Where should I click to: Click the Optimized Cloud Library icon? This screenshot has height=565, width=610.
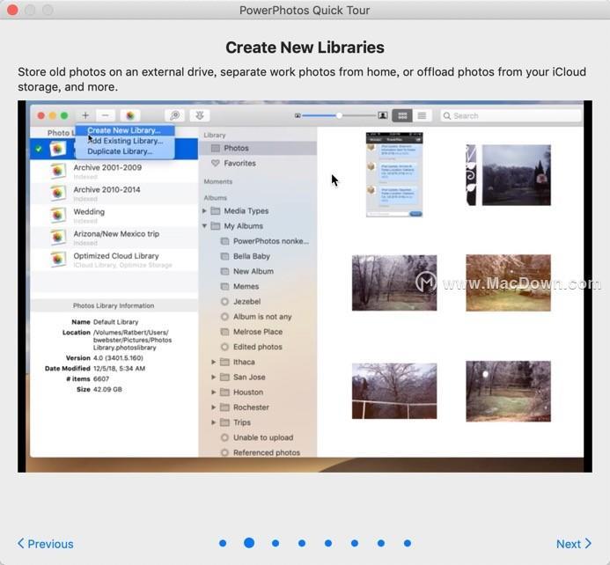57,260
